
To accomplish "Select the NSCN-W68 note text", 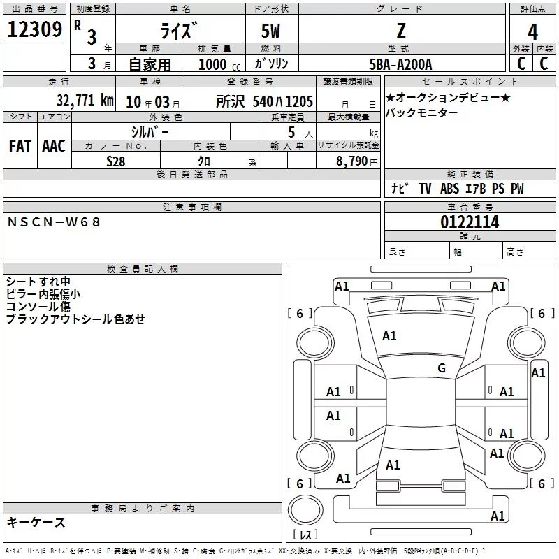I will [54, 222].
